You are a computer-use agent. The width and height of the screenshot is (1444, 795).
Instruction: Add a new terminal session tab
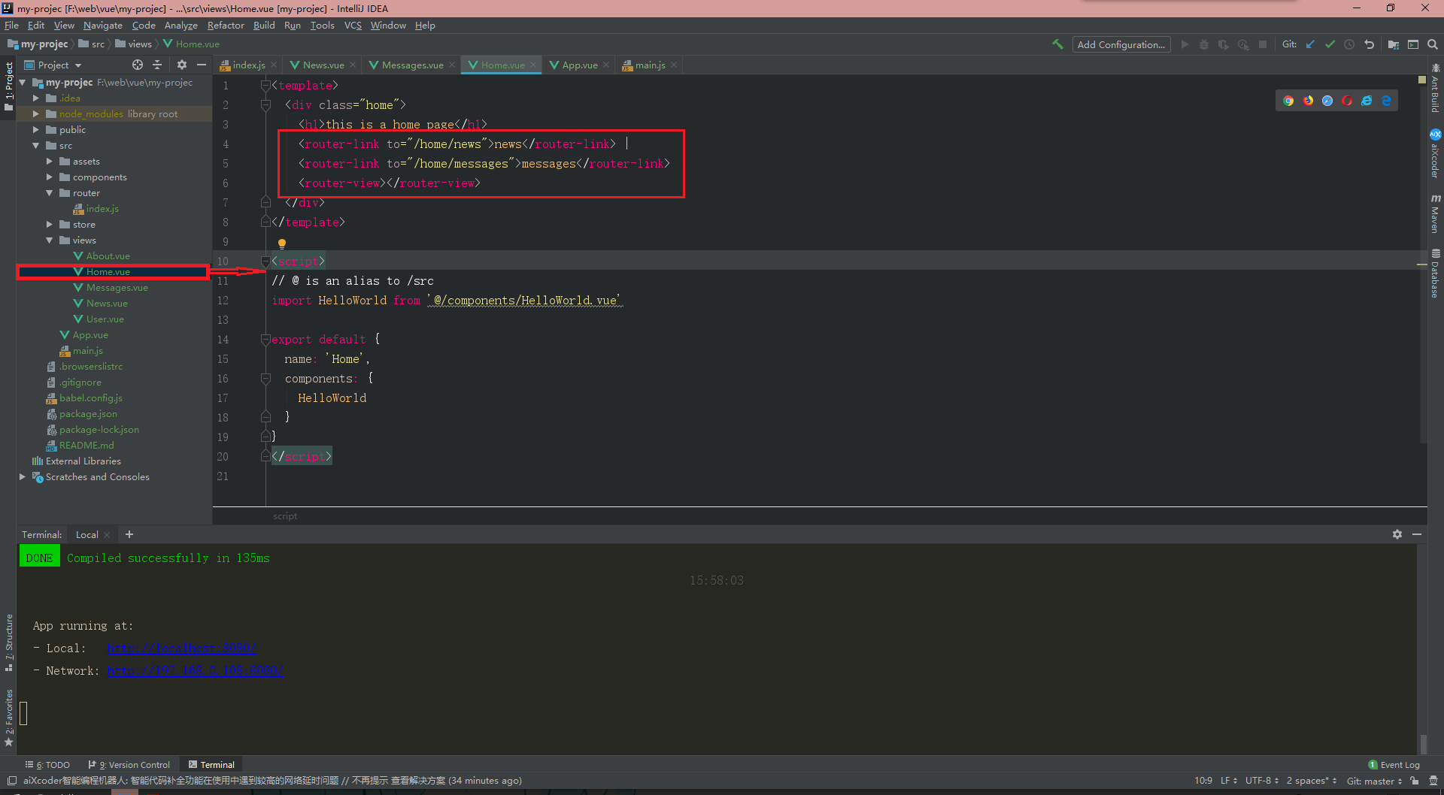[x=129, y=534]
